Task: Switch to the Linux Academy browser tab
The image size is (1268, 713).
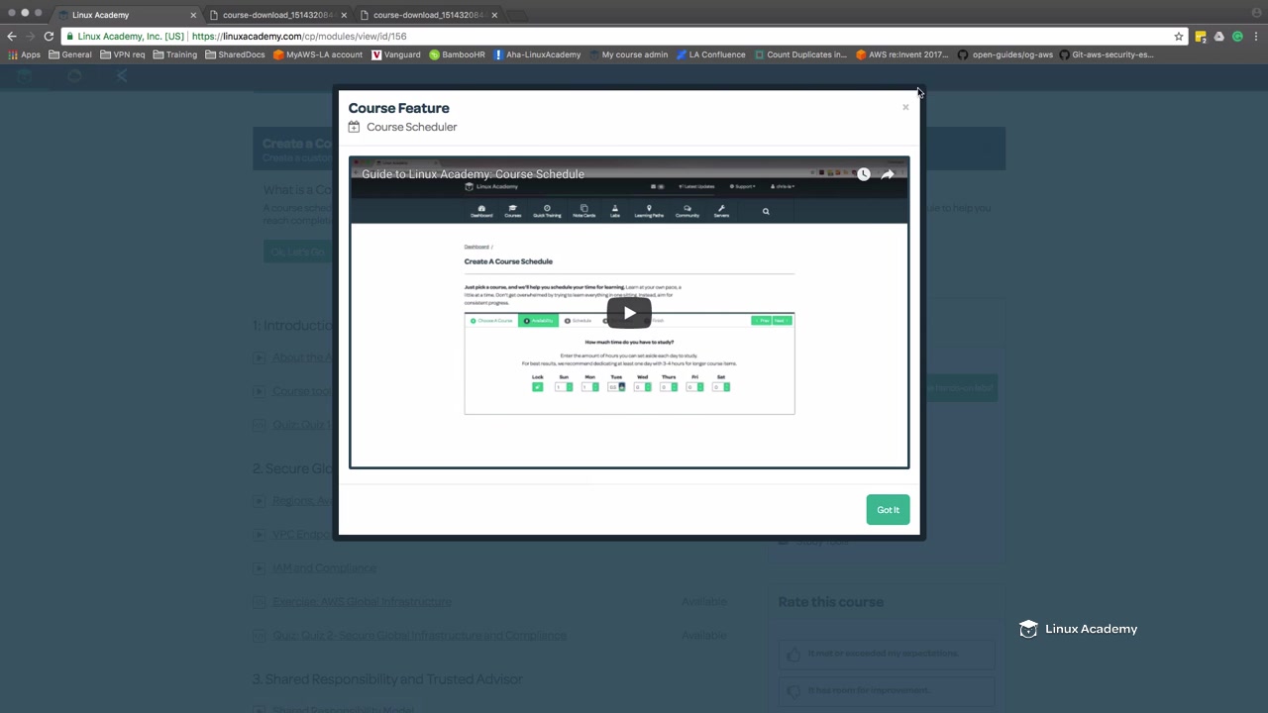Action: (126, 15)
